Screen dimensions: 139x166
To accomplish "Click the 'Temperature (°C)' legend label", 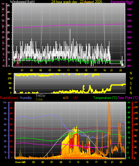I will [x=105, y=98].
